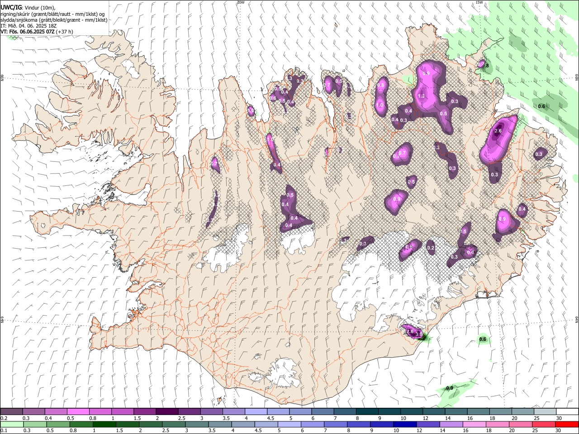The image size is (579, 434).
Task: Pick the 5 light periwinkle swatch in lower legend
Action: tap(289, 425)
